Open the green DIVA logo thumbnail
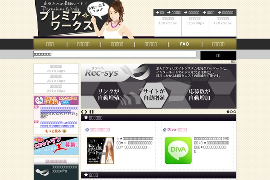This screenshot has width=270, height=180. tap(178, 150)
